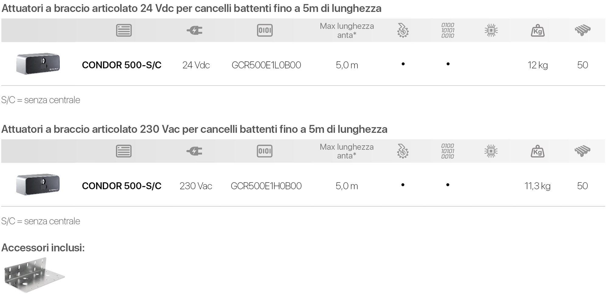
Task: Click the microchip icon in 230 Vac table
Action: click(491, 151)
